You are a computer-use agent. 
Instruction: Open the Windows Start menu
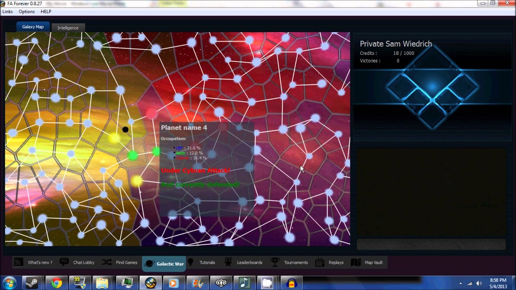click(9, 283)
